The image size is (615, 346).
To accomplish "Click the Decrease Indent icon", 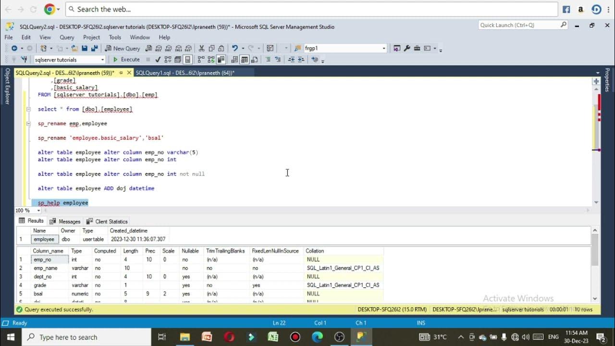I will point(291,60).
